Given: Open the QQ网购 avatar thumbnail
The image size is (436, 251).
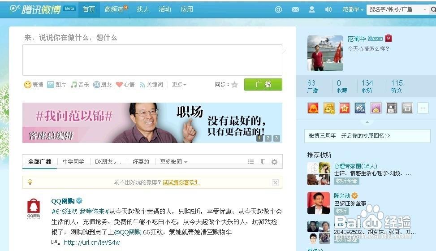Looking at the screenshot, I should point(34,209).
